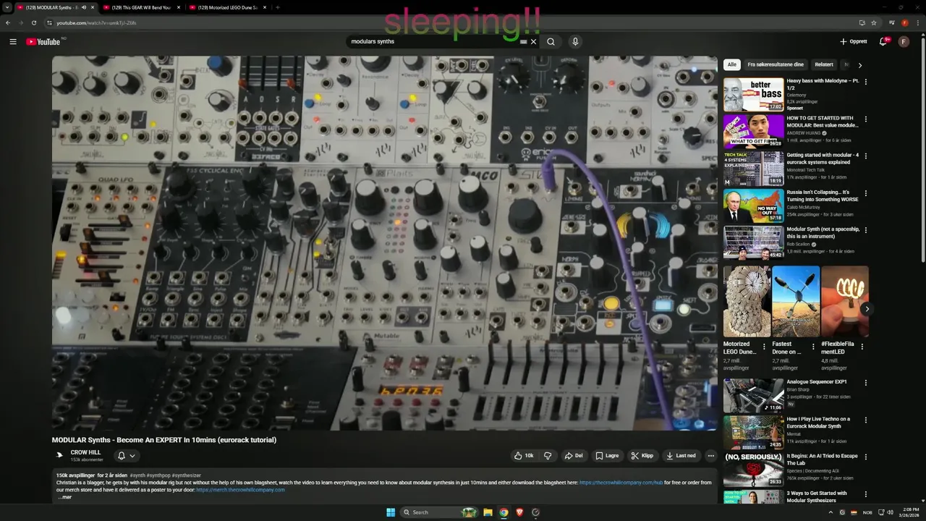Click the YouTube search input field

click(431, 41)
